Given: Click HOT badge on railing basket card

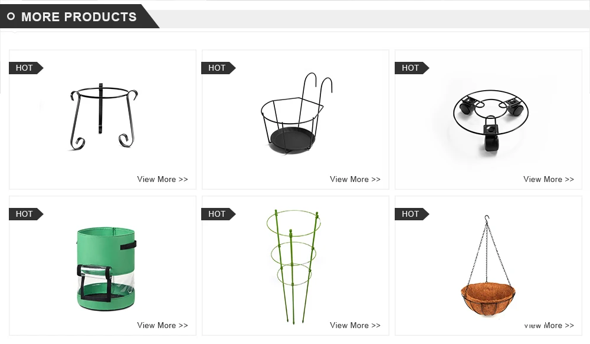Looking at the screenshot, I should tap(219, 68).
